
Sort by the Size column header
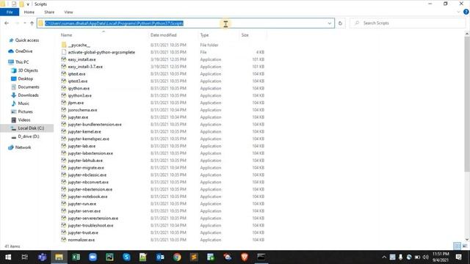(245, 35)
